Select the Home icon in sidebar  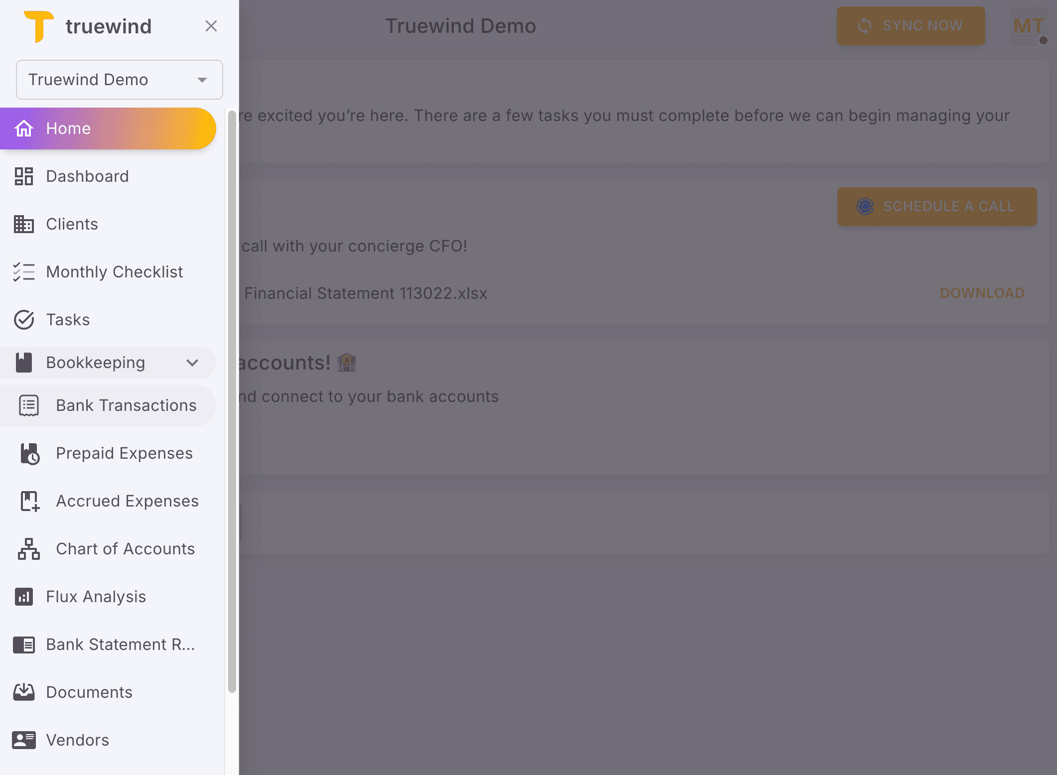click(x=23, y=129)
